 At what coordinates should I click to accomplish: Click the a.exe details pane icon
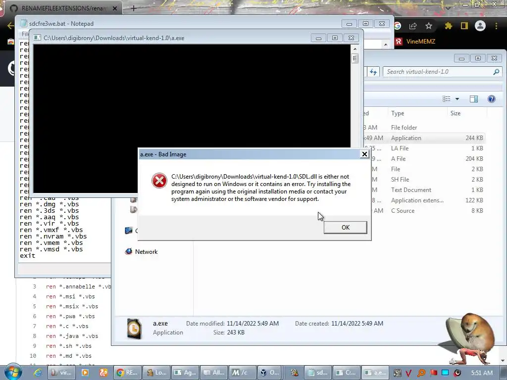(x=134, y=329)
